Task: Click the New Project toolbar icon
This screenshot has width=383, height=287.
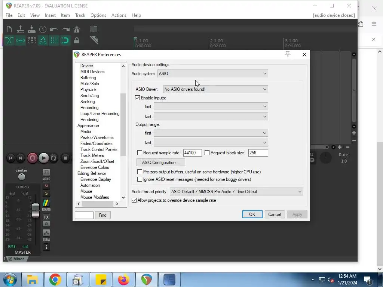Action: click(x=9, y=29)
